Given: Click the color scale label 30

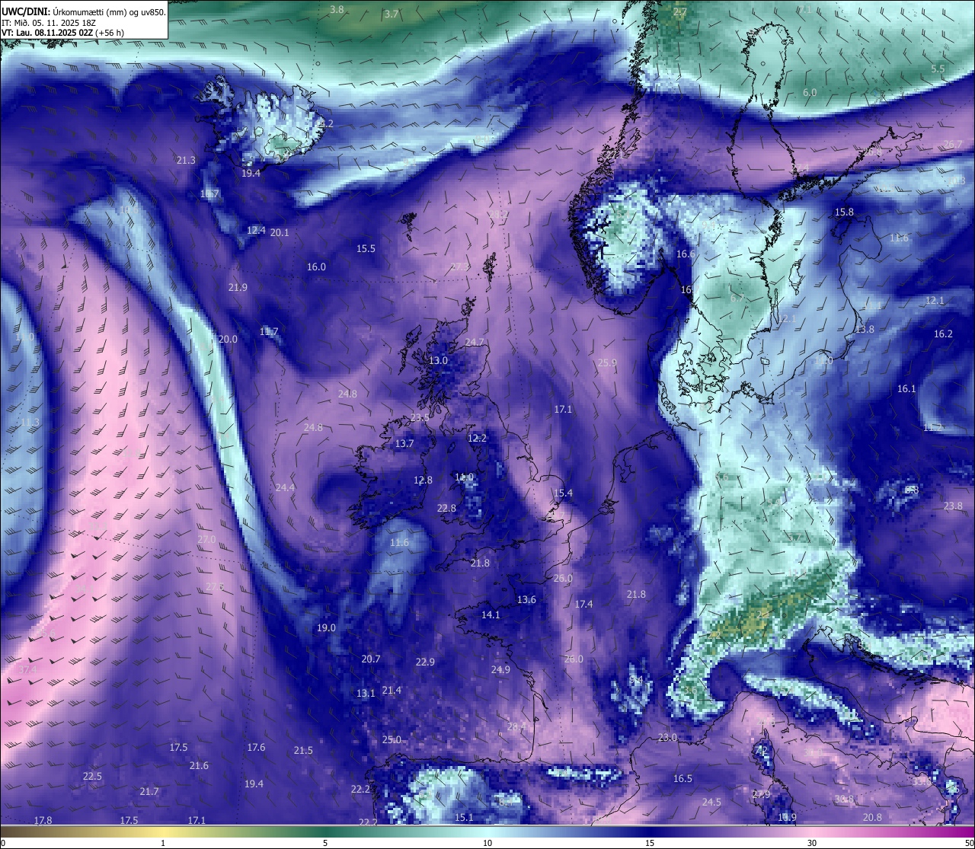Looking at the screenshot, I should click(x=812, y=843).
